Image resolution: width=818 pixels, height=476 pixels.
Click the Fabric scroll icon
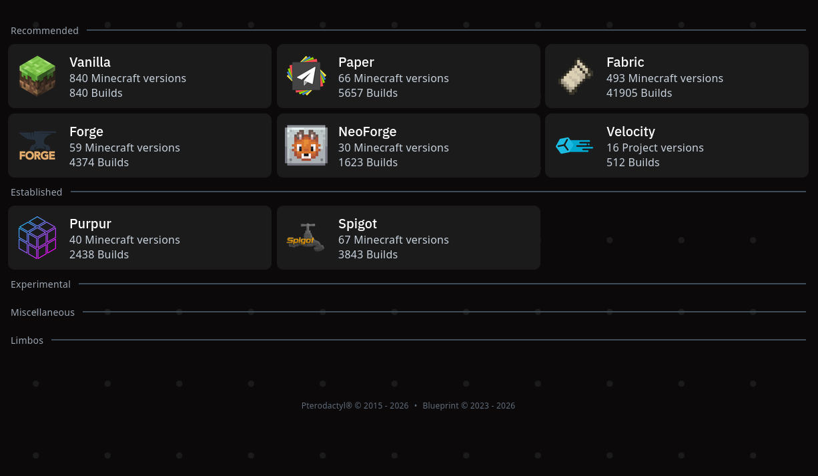coord(574,76)
